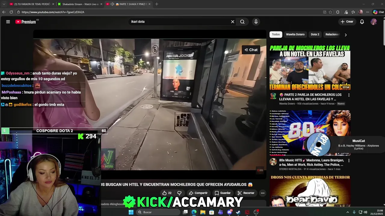Image resolution: width=385 pixels, height=216 pixels.
Task: Open Microsoft Store from the taskbar
Action: pos(212,212)
